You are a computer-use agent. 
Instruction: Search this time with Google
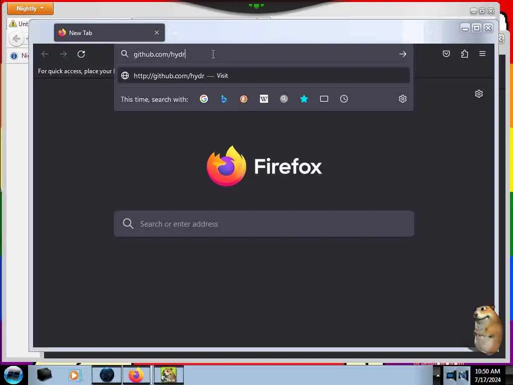click(x=204, y=99)
